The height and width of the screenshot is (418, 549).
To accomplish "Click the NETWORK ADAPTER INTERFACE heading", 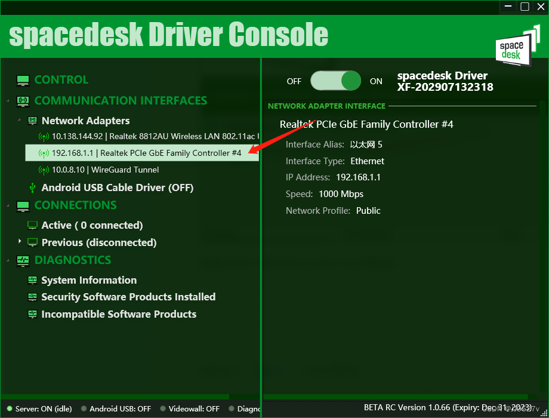I will pos(326,106).
